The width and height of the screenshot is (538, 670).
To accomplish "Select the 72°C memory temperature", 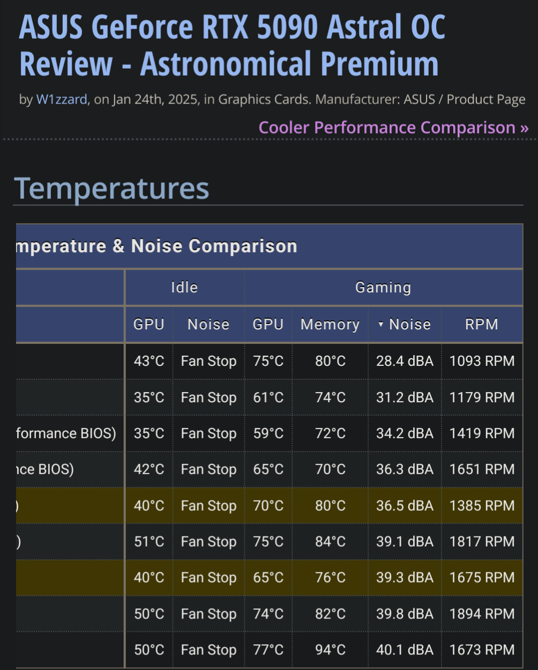I will pos(330,433).
